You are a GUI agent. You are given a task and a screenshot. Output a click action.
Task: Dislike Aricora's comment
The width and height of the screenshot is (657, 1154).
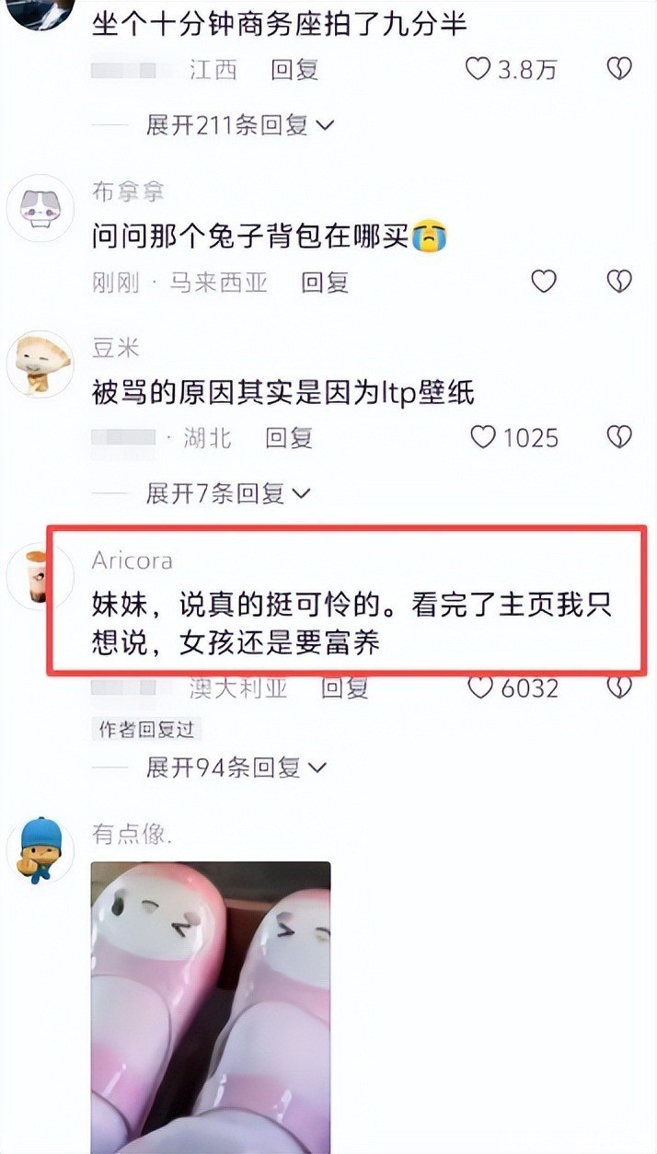621,687
